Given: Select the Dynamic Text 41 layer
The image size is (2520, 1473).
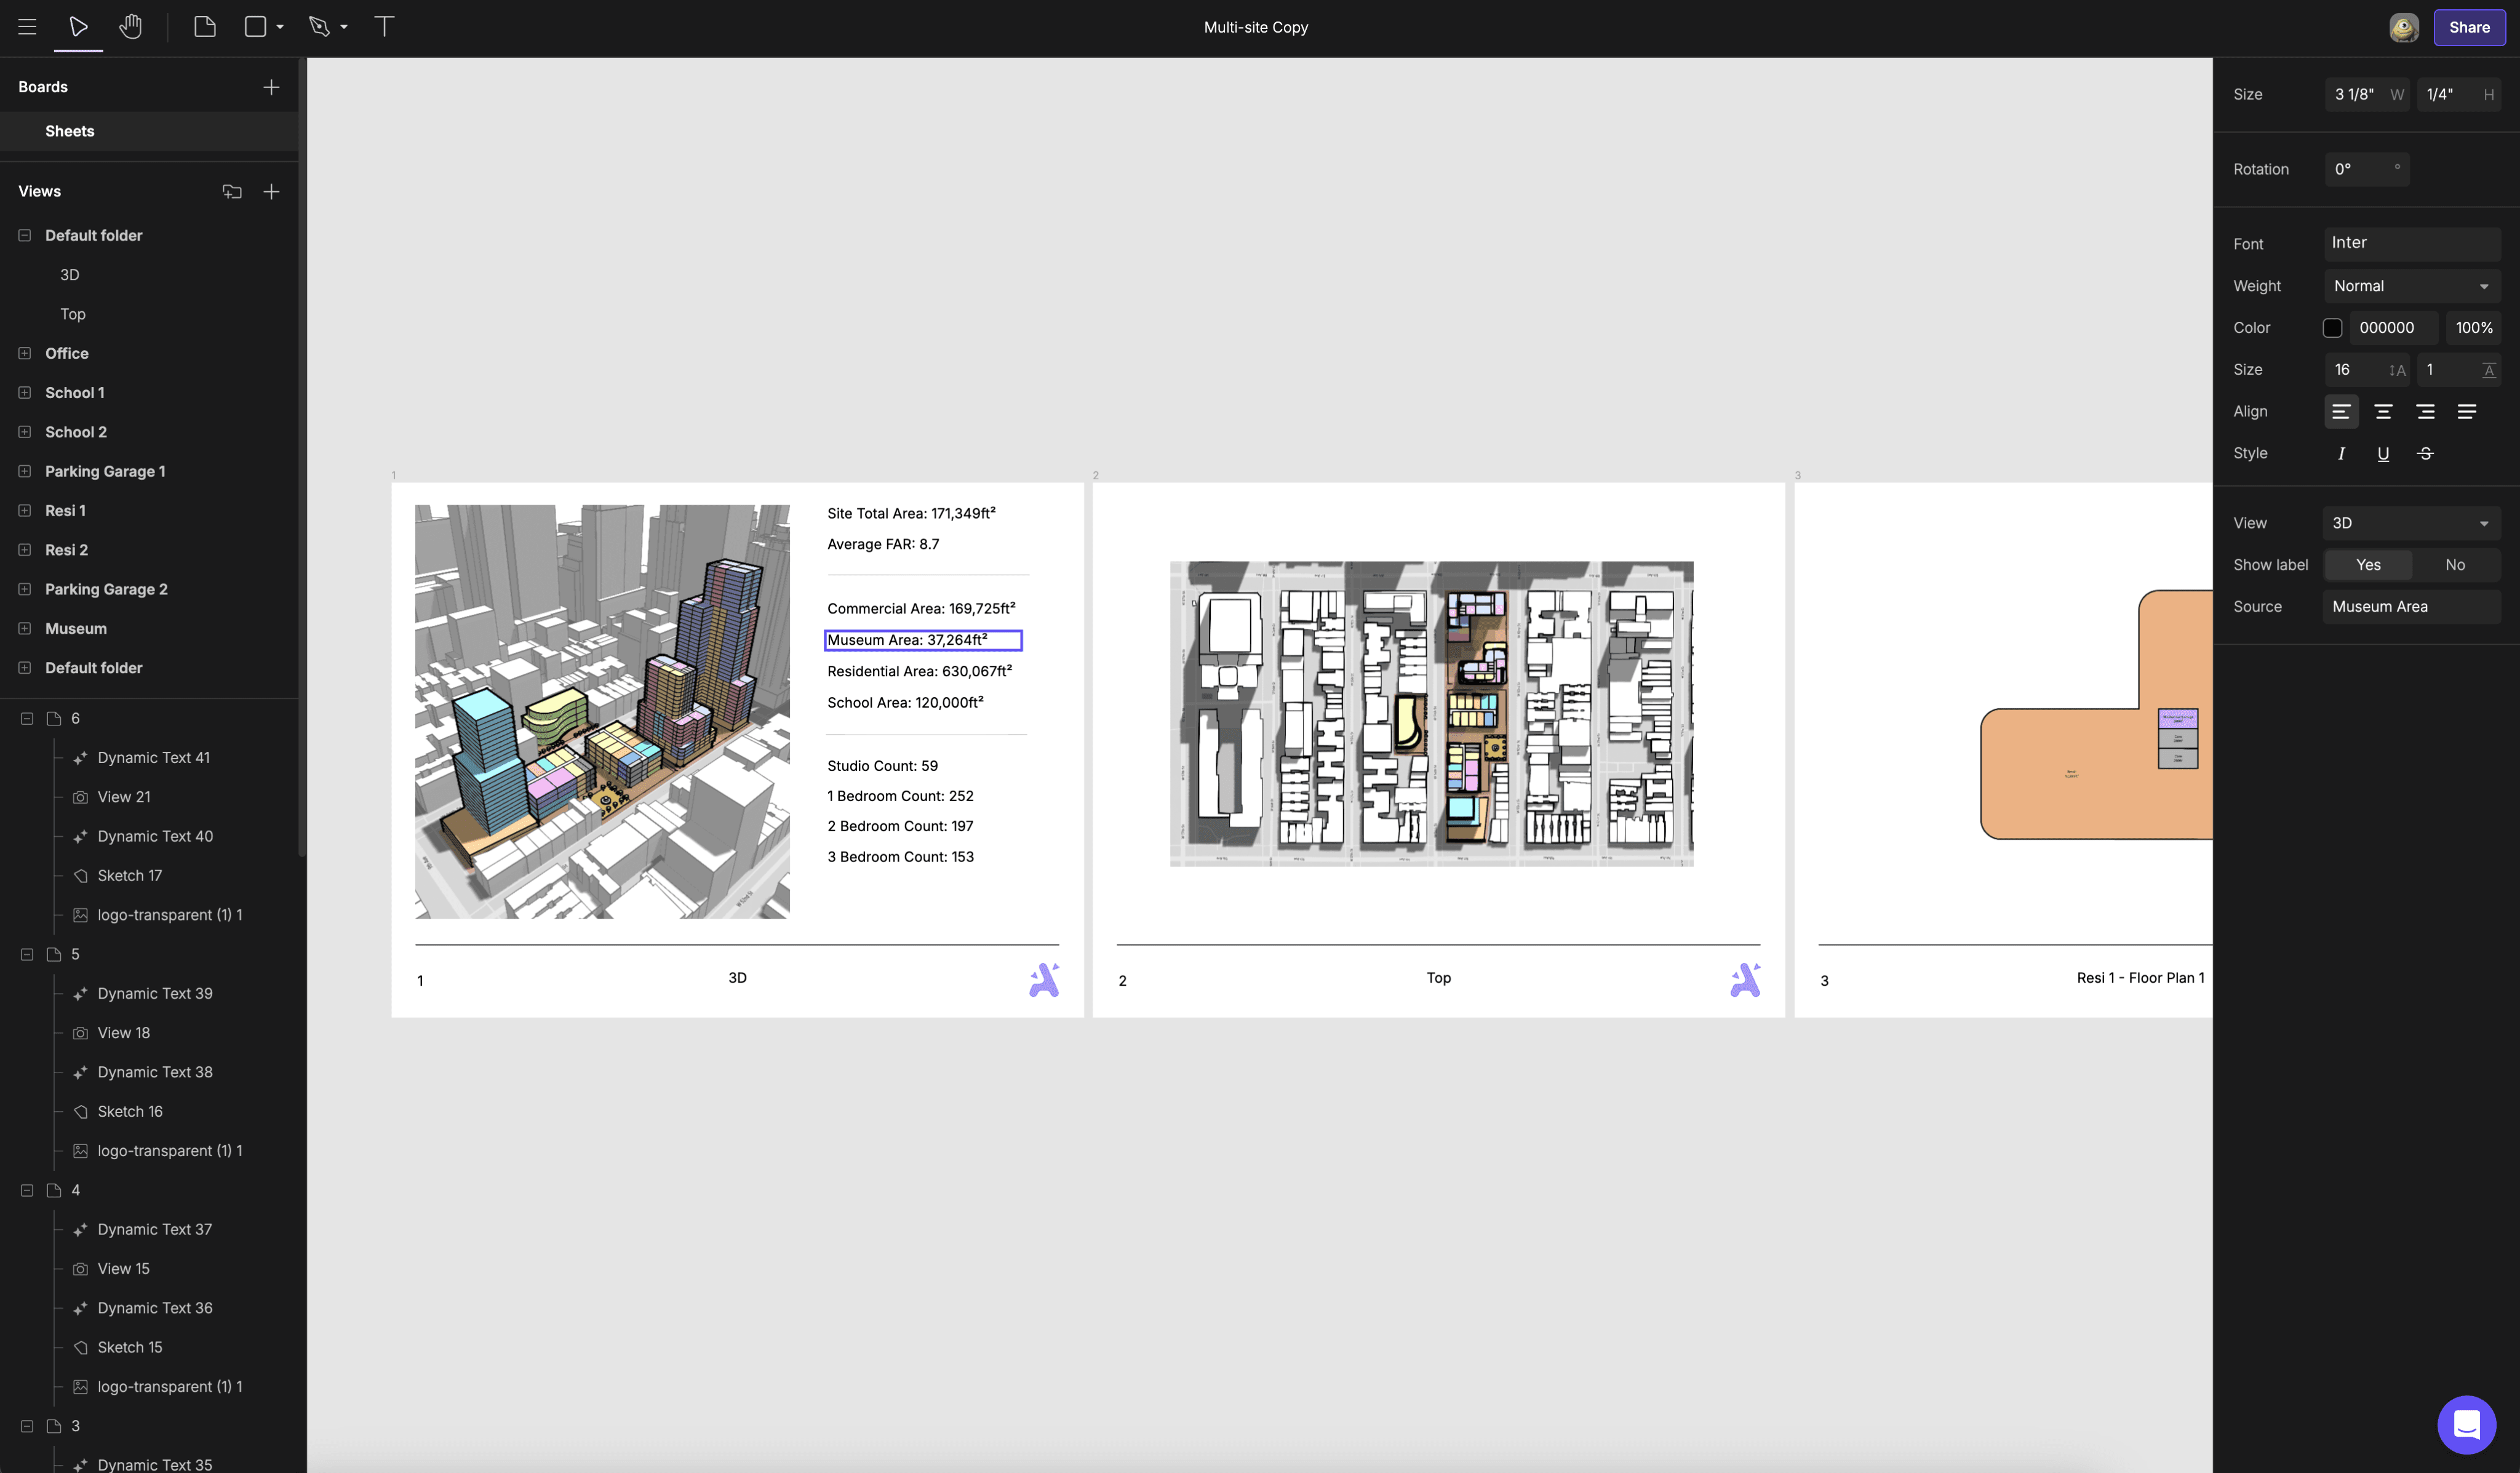Looking at the screenshot, I should [x=154, y=758].
